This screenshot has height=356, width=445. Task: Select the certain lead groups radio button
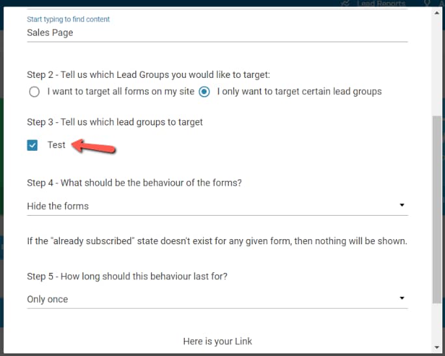pos(204,92)
